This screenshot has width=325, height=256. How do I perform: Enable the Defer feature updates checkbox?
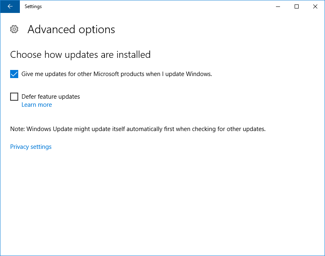(14, 97)
